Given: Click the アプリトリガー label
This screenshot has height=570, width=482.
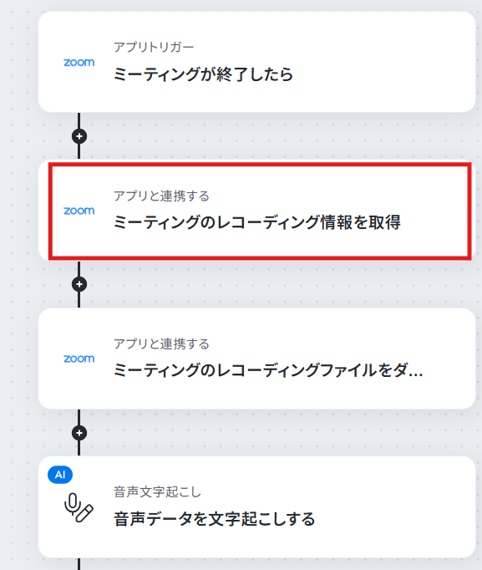Looking at the screenshot, I should tap(154, 48).
